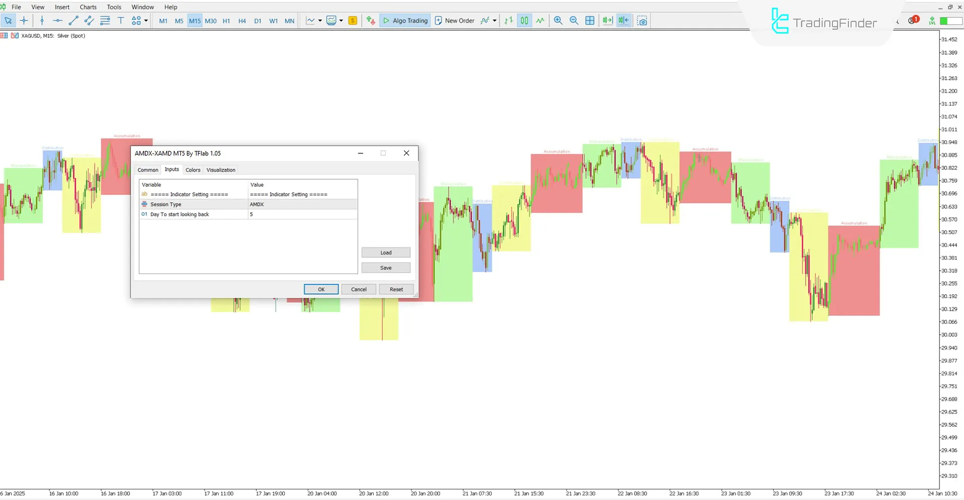Click the zoom out magnifier icon

[574, 21]
